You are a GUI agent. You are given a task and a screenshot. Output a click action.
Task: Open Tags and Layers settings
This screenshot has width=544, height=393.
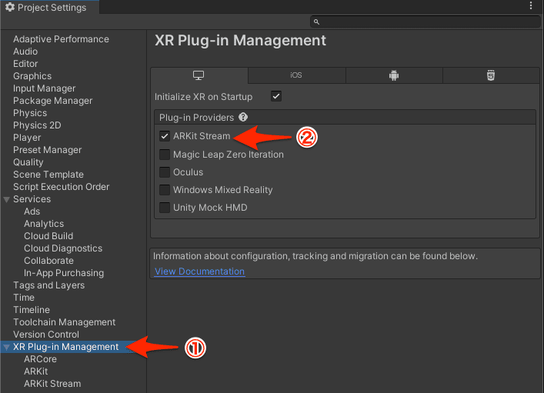(x=49, y=285)
